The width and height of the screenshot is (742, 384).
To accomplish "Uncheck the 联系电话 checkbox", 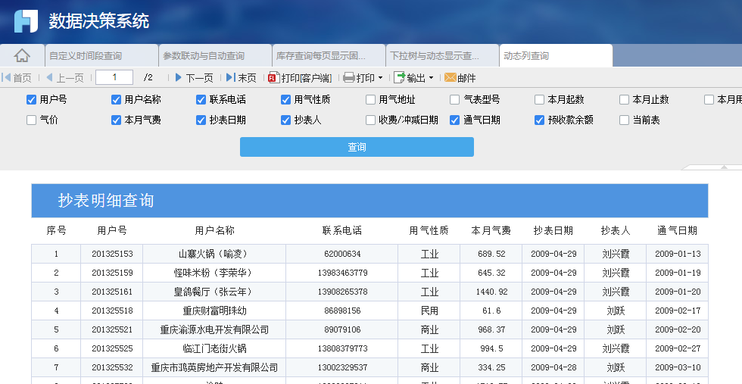I will click(201, 99).
